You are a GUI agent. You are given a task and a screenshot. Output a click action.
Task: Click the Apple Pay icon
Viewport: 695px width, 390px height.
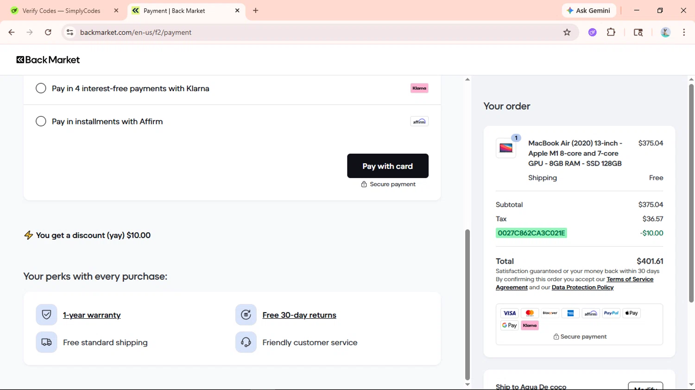632,313
